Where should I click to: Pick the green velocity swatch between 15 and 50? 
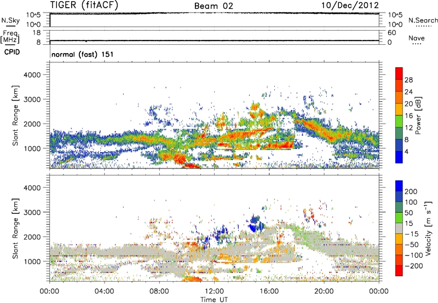[399, 218]
